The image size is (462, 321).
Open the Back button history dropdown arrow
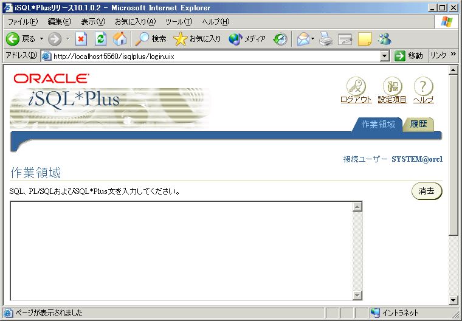pyautogui.click(x=41, y=39)
